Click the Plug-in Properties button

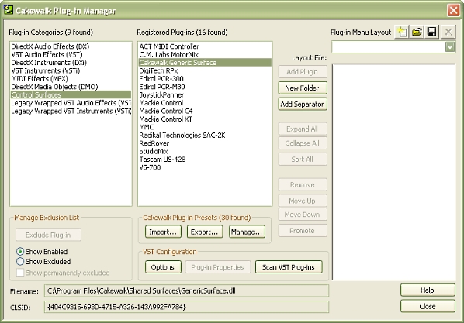pos(218,267)
